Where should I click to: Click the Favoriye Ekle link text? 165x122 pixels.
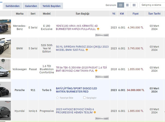(67, 98)
